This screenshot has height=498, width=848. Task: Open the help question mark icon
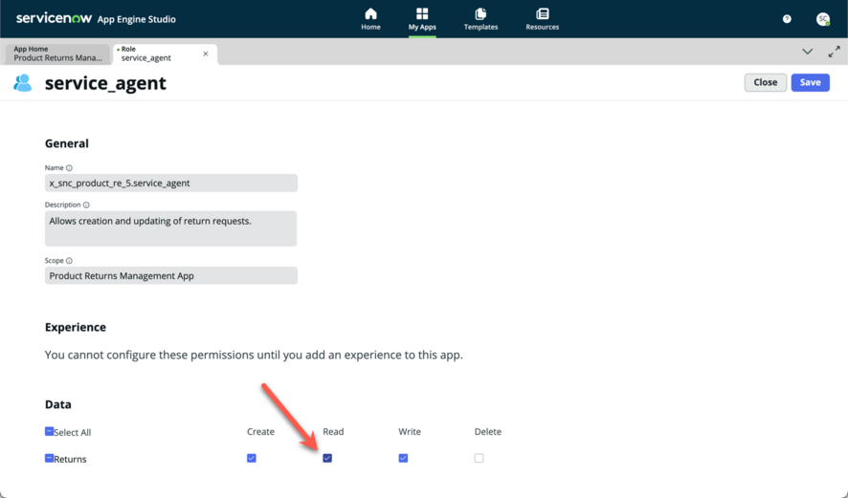(x=787, y=19)
